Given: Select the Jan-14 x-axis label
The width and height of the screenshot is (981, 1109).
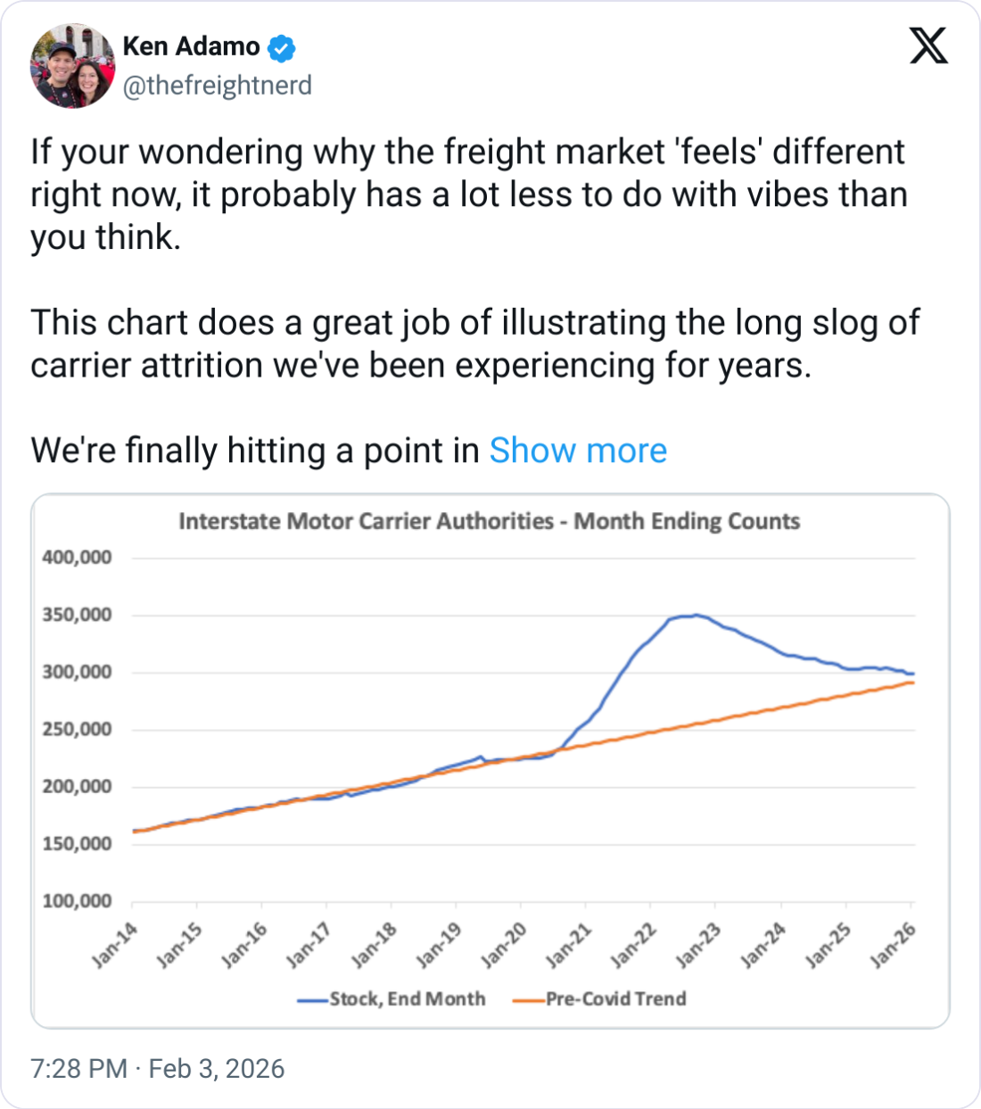Looking at the screenshot, I should pyautogui.click(x=116, y=947).
